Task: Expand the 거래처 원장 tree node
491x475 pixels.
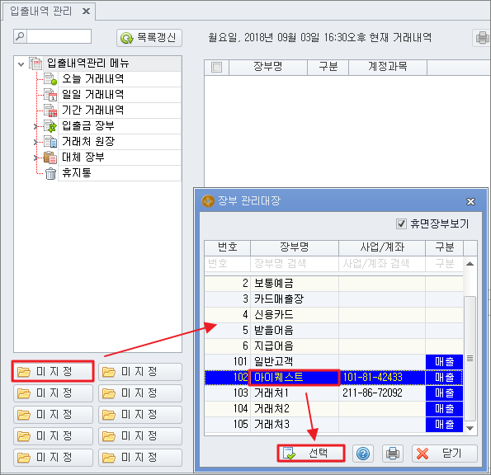Action: point(35,142)
